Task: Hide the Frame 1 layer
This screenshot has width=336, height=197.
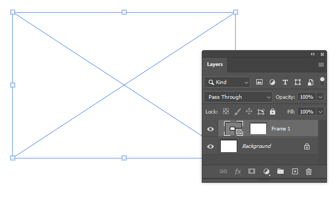Action: 210,129
